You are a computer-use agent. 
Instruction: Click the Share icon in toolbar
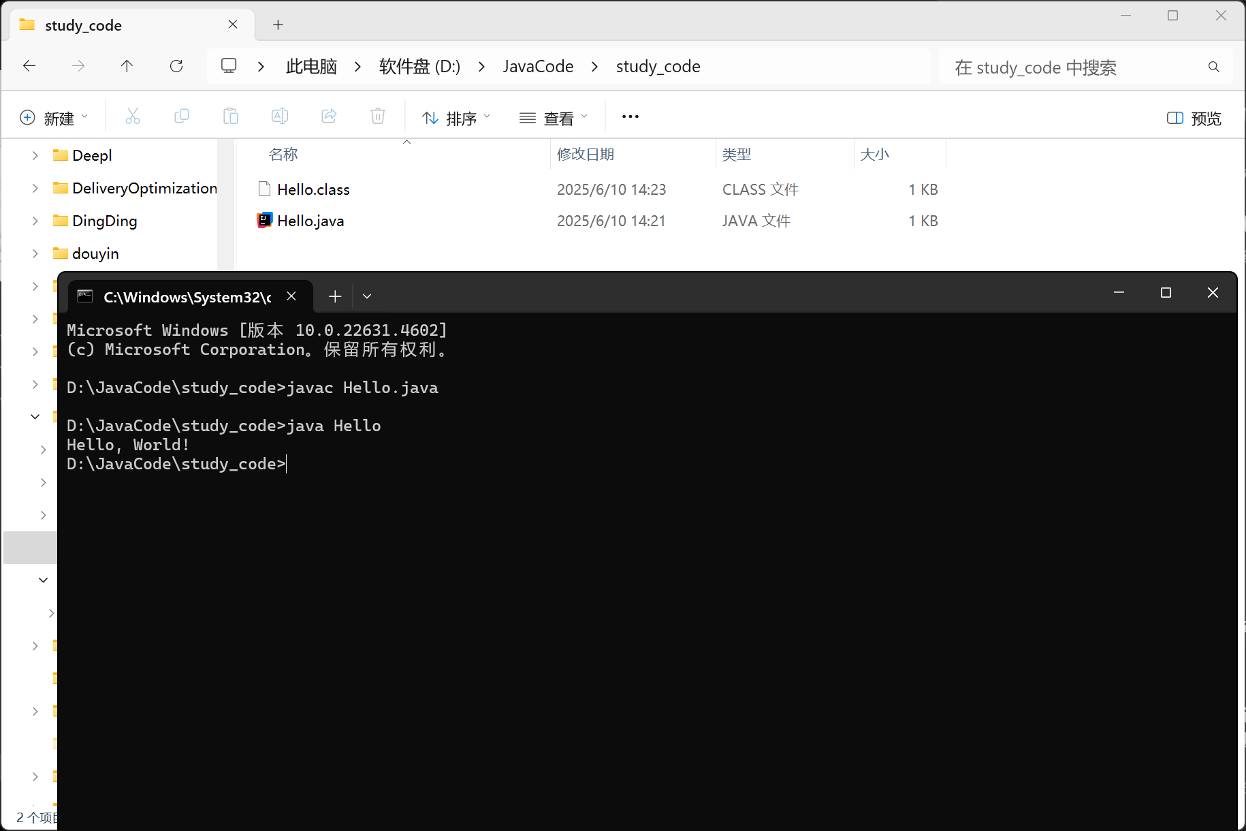pyautogui.click(x=329, y=116)
